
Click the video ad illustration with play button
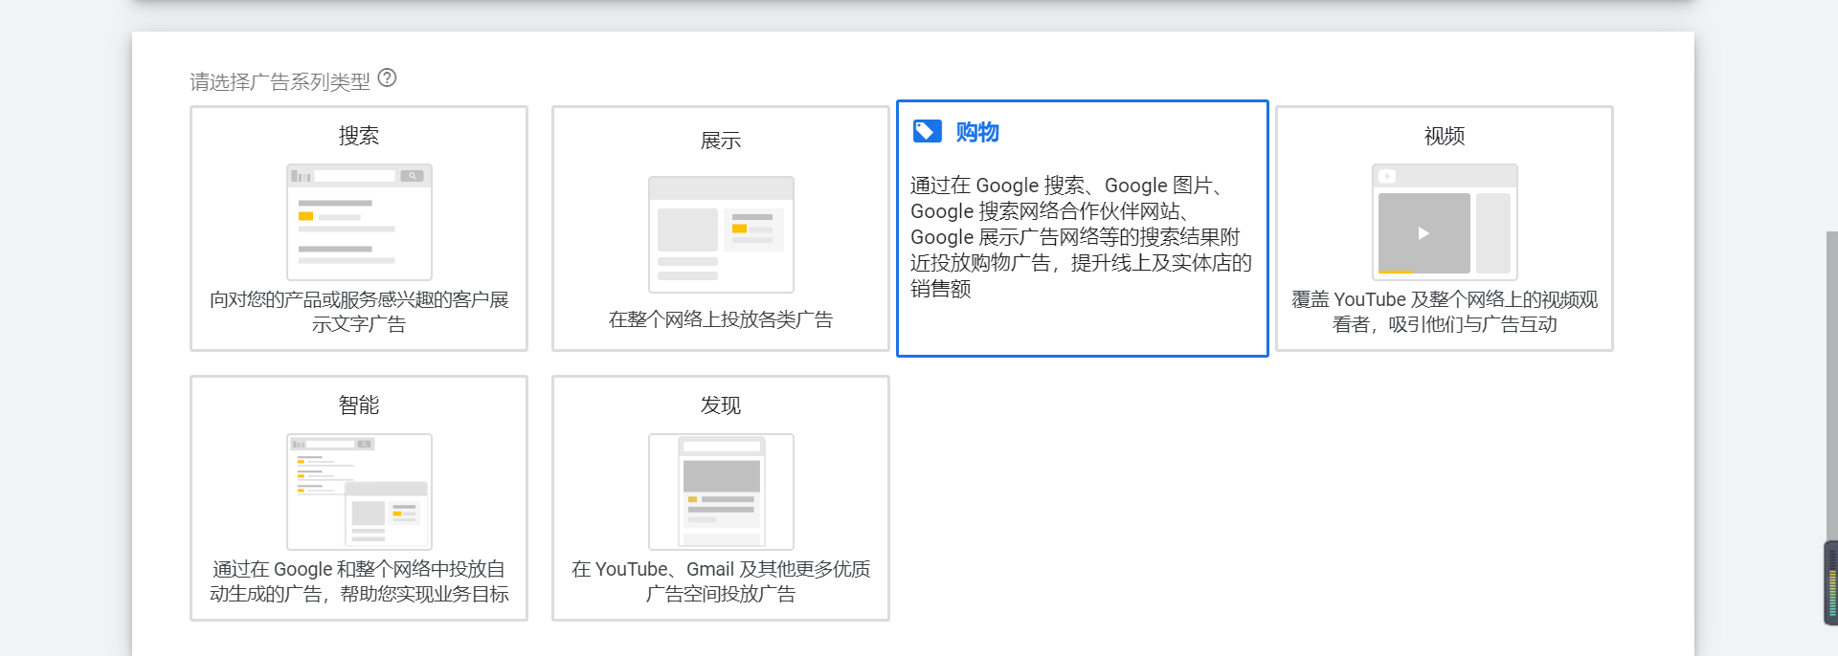coord(1445,222)
